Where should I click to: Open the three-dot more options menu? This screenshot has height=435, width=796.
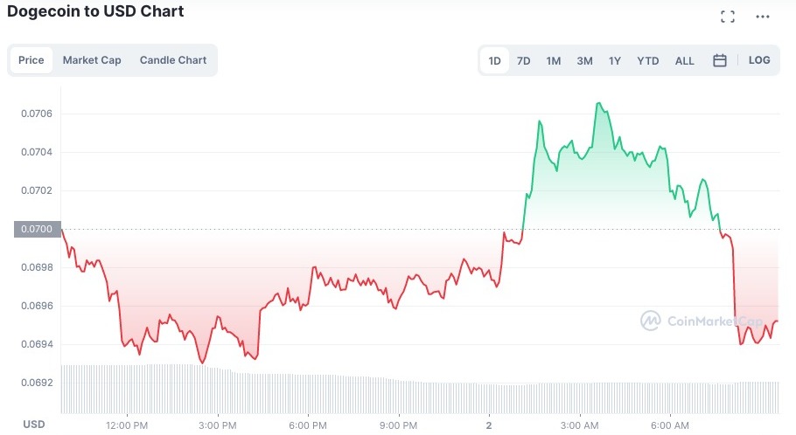[x=763, y=17]
